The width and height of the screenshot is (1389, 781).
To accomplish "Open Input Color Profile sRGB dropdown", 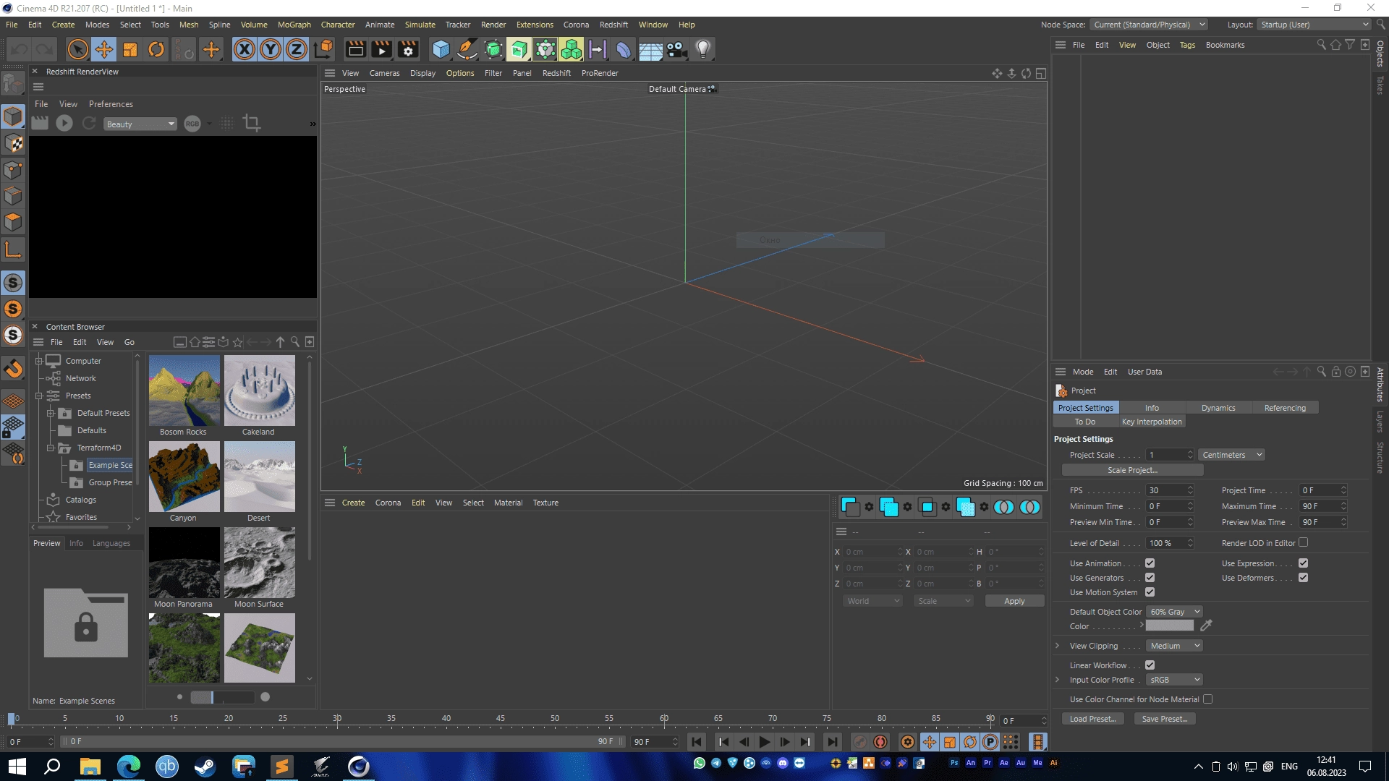I will (1174, 680).
